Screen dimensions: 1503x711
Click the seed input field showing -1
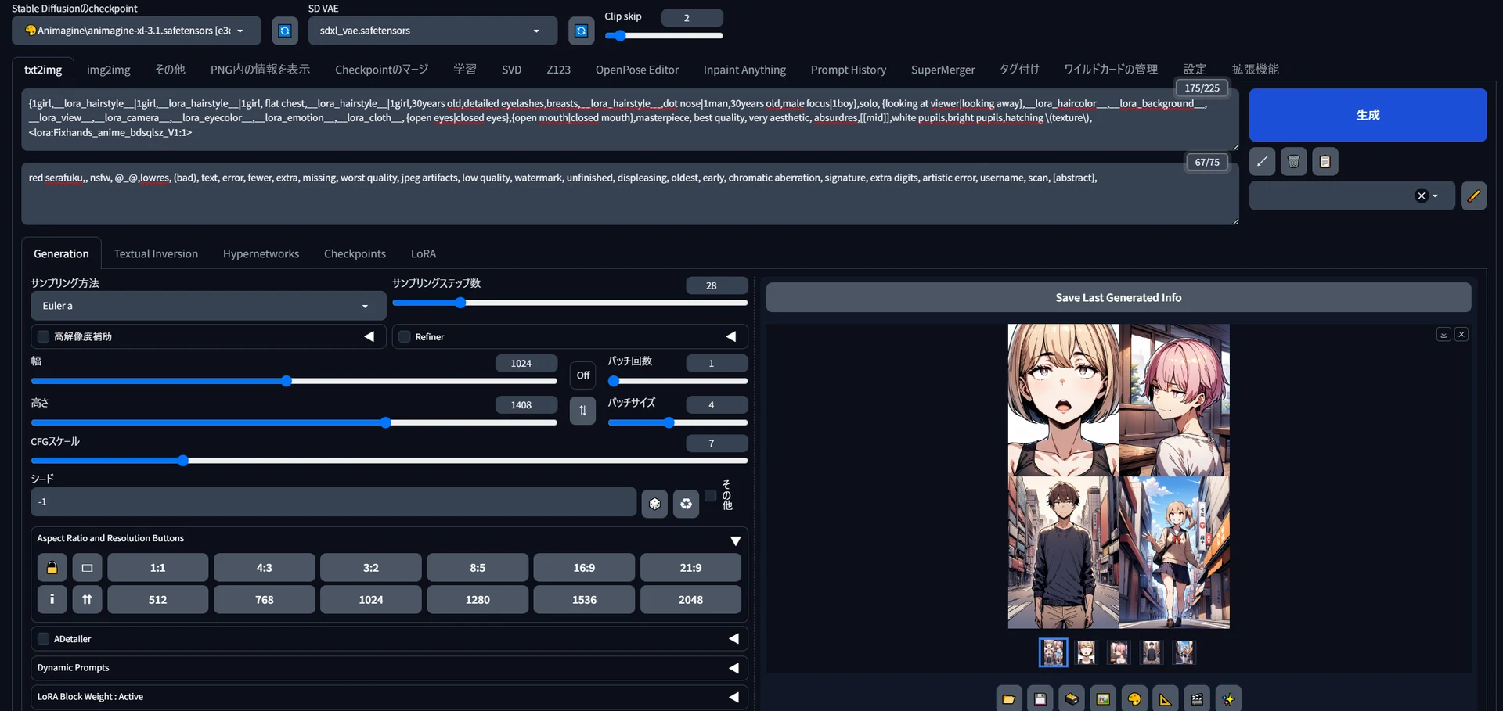tap(333, 502)
